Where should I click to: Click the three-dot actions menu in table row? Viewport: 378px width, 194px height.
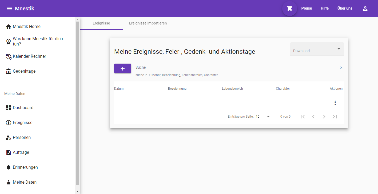[335, 103]
